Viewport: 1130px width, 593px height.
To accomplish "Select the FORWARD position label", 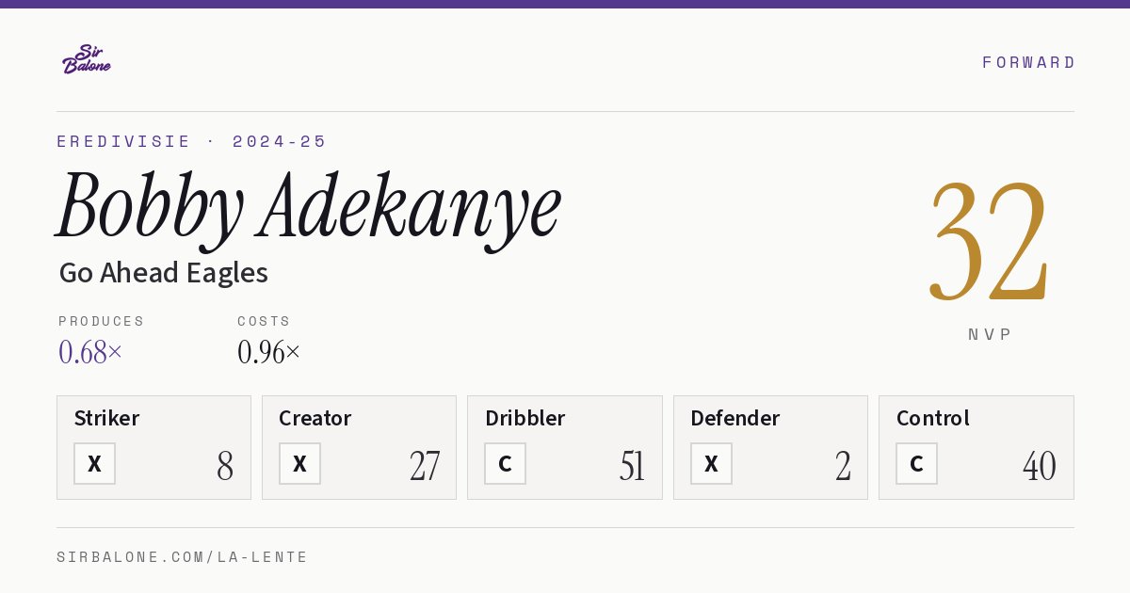I will 1028,62.
